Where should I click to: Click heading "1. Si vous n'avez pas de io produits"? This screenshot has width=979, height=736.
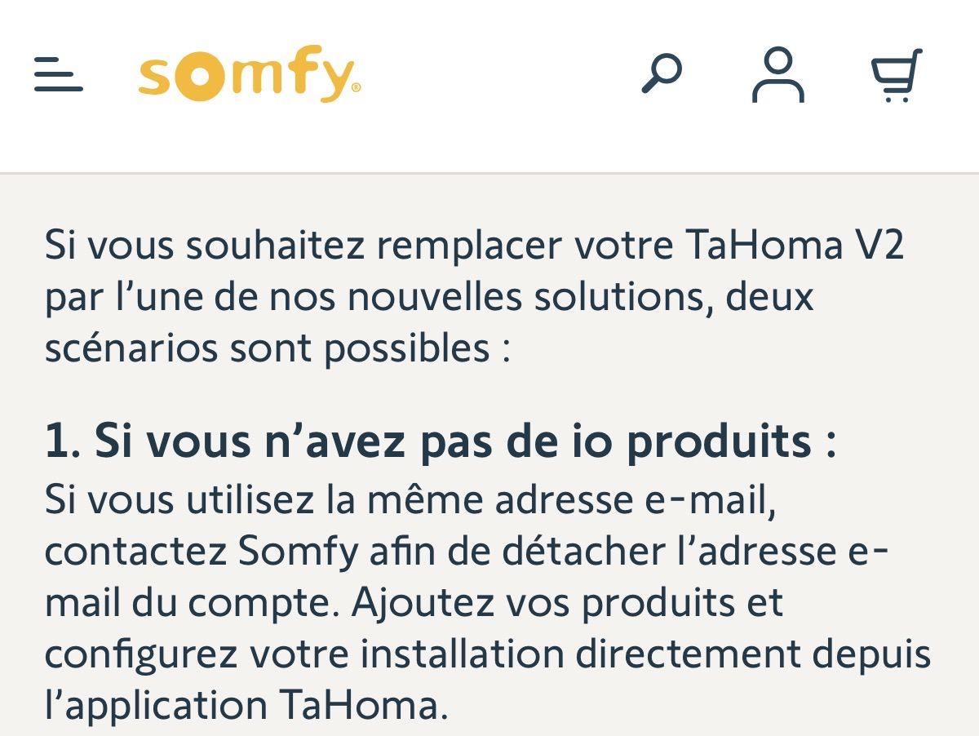tap(441, 441)
